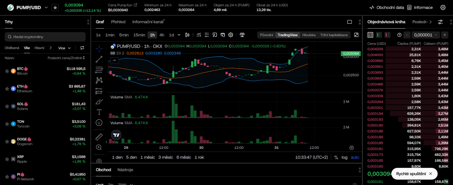The width and height of the screenshot is (453, 185).
Task: Toggle chart panel layout rectangle icon
Action: click(x=349, y=22)
